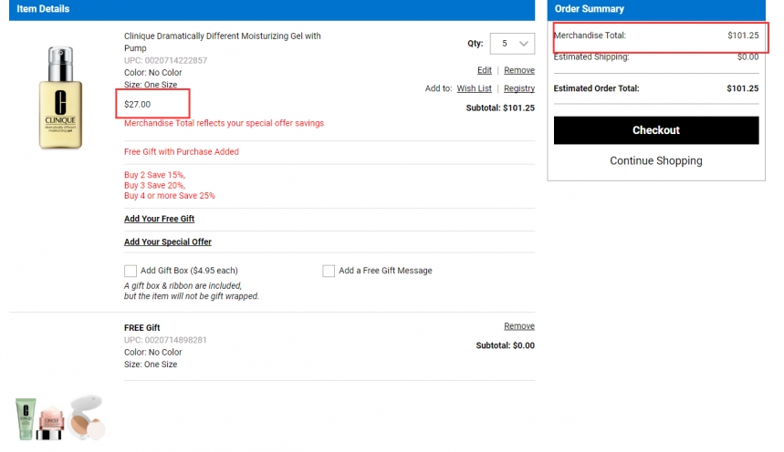Select the Clinique Dramatically Different Moisturizing Gel title

click(x=223, y=42)
